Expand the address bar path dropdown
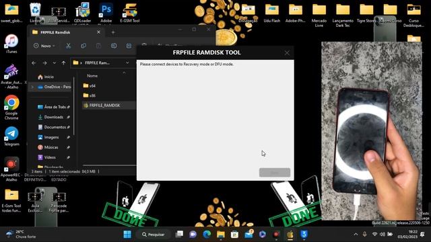This screenshot has height=242, width=431. tap(127, 63)
